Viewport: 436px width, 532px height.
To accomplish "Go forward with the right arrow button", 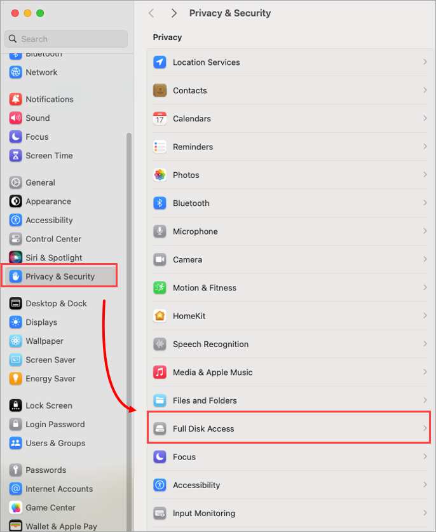I will (x=174, y=13).
